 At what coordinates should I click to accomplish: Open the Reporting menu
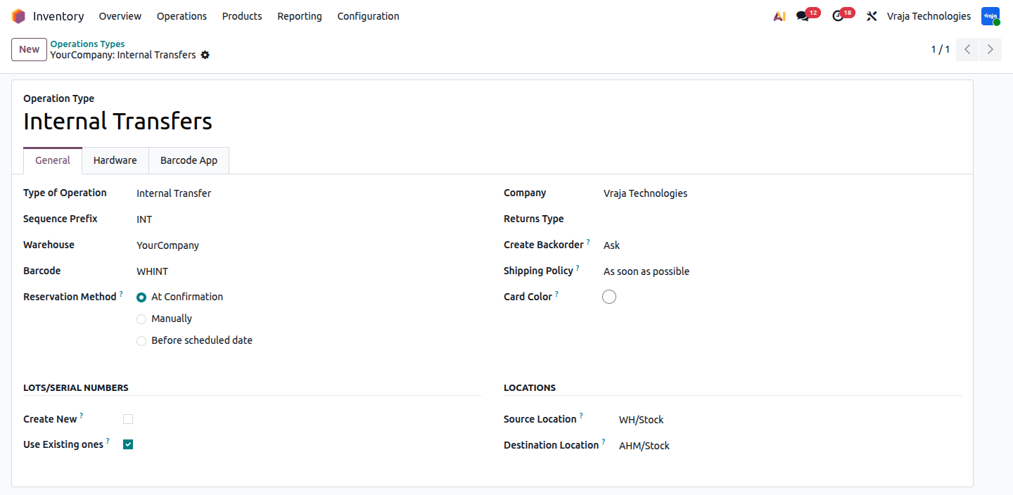pyautogui.click(x=300, y=16)
